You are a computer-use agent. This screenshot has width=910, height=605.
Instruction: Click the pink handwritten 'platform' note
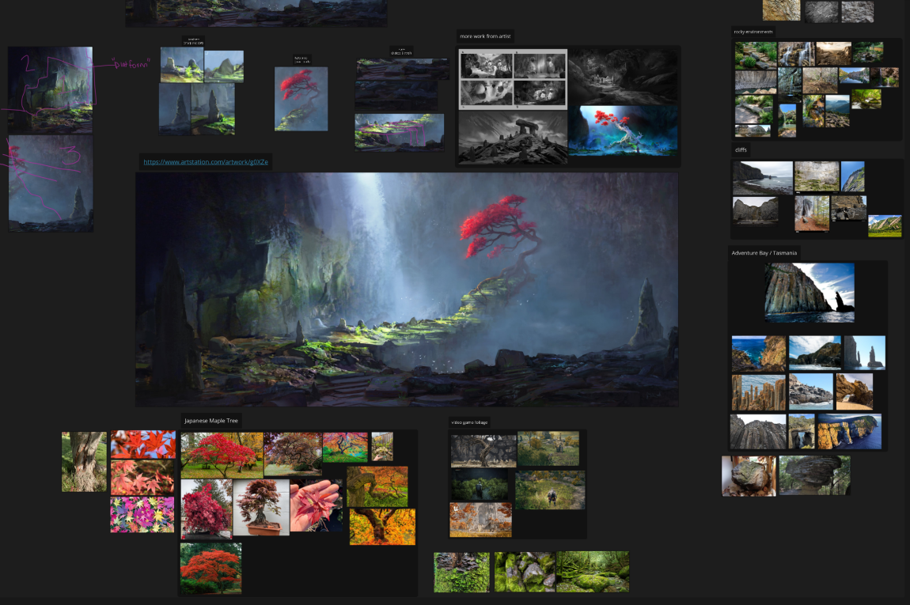coord(131,64)
